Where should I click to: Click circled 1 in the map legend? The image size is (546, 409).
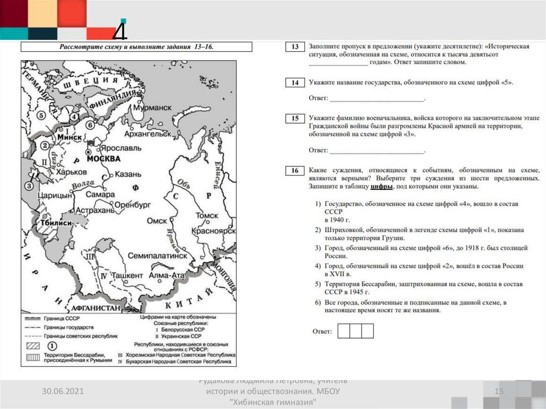pyautogui.click(x=52, y=346)
